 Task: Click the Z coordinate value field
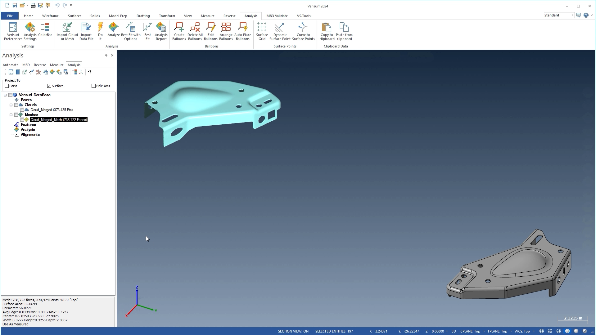pyautogui.click(x=438, y=331)
